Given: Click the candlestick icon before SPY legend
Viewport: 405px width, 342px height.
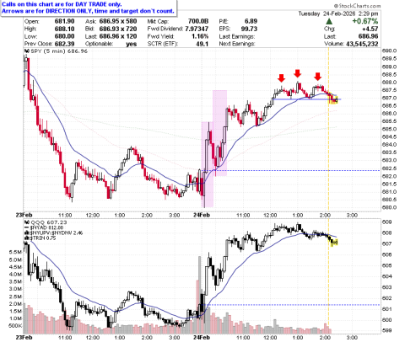Looking at the screenshot, I should [x=27, y=51].
